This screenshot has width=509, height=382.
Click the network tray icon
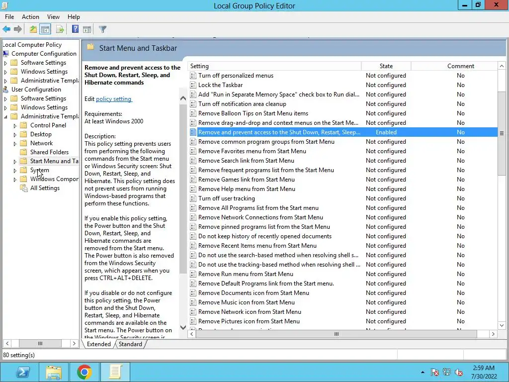pos(447,372)
